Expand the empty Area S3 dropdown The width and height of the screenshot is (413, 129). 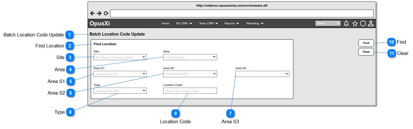point(262,74)
